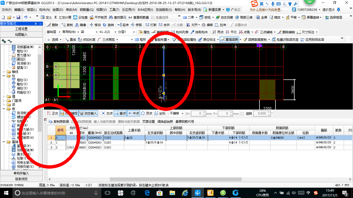Viewport: 353px width, 198px height.
Task: Toggle 交点 intersection snap
Action: [107, 113]
